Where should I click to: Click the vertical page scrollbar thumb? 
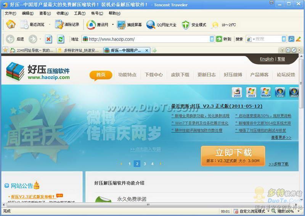pyautogui.click(x=301, y=83)
